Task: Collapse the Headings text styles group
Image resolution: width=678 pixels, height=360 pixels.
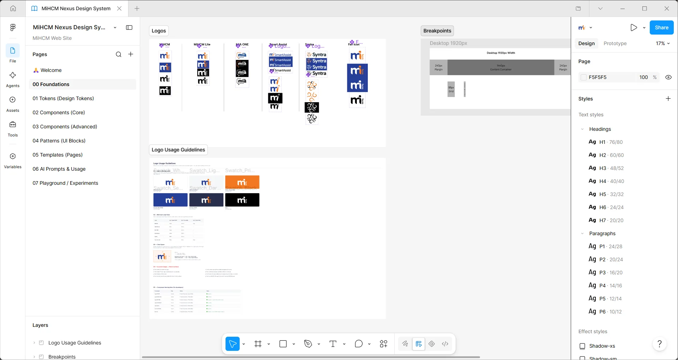Action: 582,129
